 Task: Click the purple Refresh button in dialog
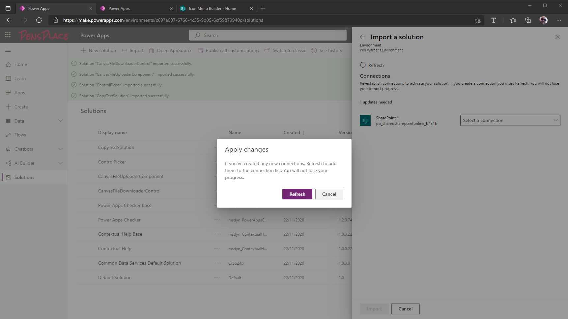[x=297, y=194]
